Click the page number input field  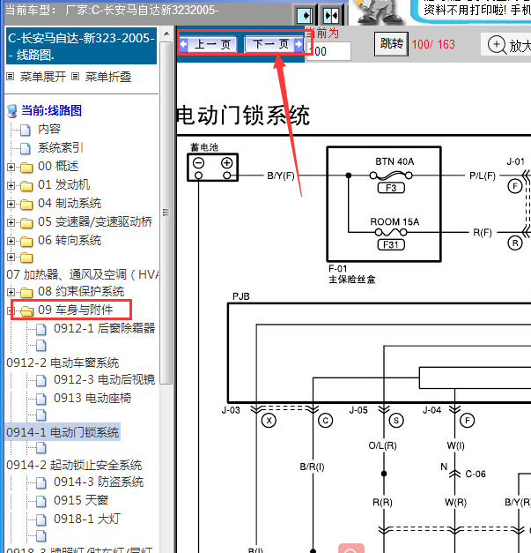[328, 51]
